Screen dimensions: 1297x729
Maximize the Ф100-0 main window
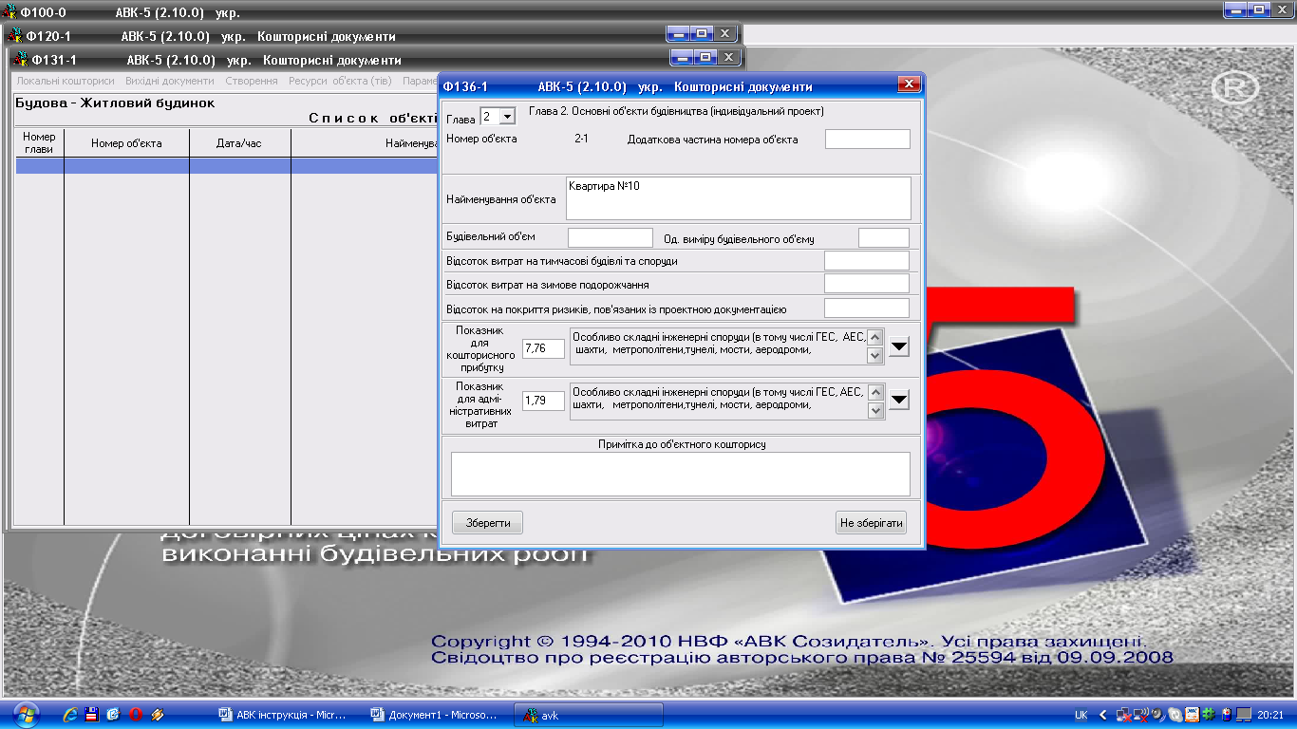click(1259, 10)
